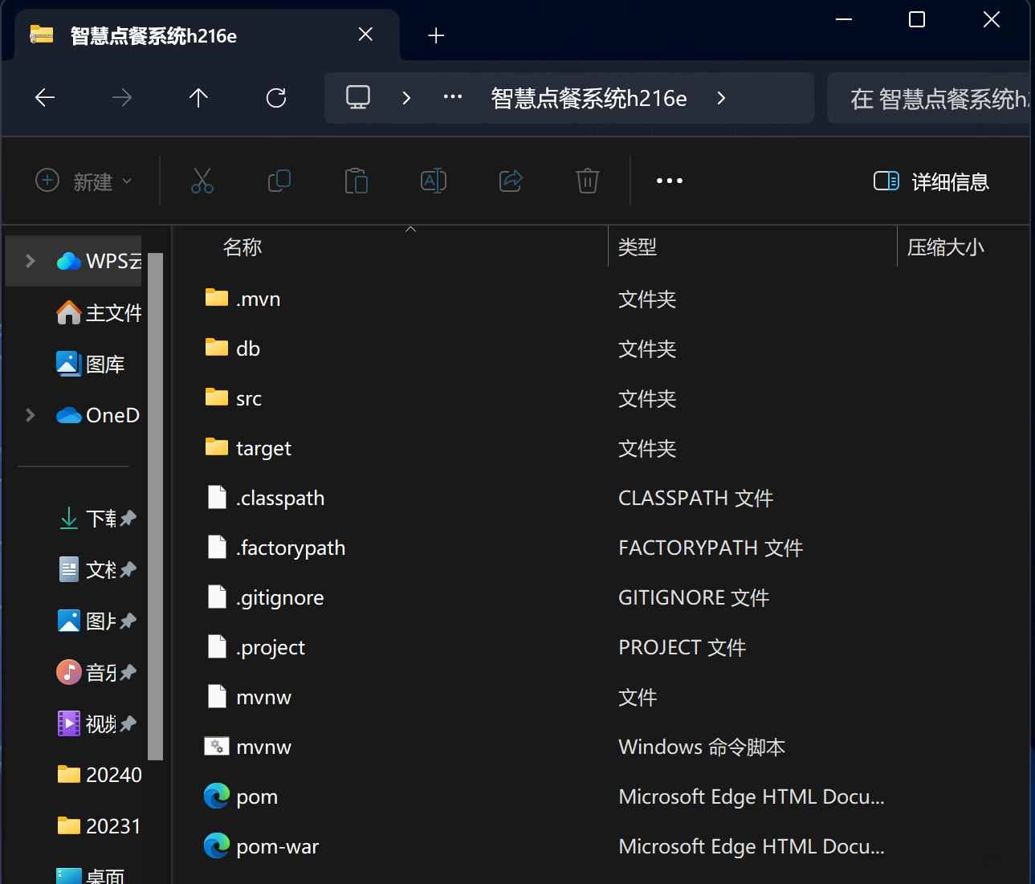
Task: Select the src folder icon
Action: click(217, 398)
